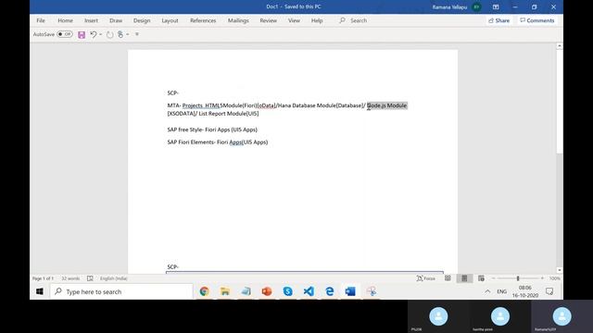Open File Explorer from the taskbar
This screenshot has height=333, width=593.
click(x=225, y=291)
